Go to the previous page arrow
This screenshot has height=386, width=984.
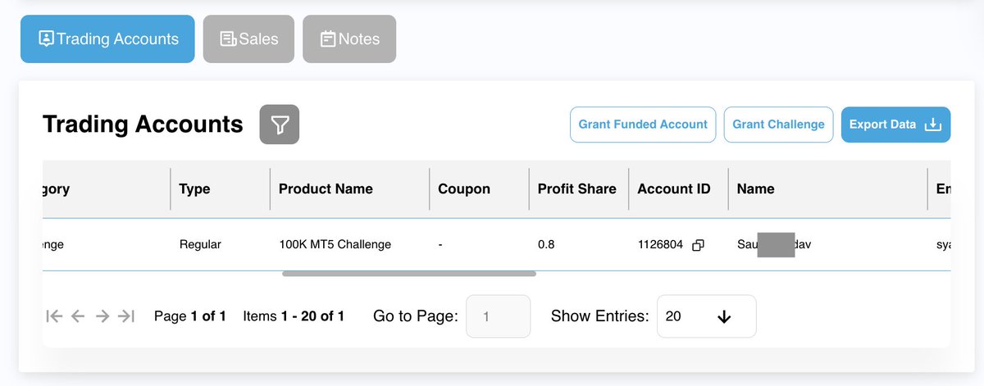point(78,316)
